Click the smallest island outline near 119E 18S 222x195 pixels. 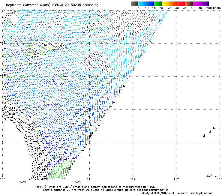214,128
